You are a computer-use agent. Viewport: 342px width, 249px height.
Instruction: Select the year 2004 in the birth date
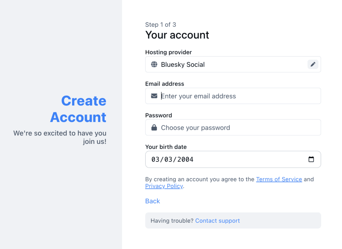(184, 159)
